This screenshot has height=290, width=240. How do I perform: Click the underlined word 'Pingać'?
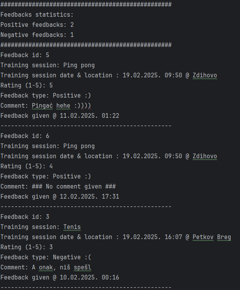tap(42, 106)
